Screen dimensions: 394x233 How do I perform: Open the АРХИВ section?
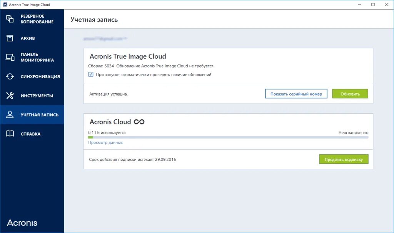(x=32, y=38)
